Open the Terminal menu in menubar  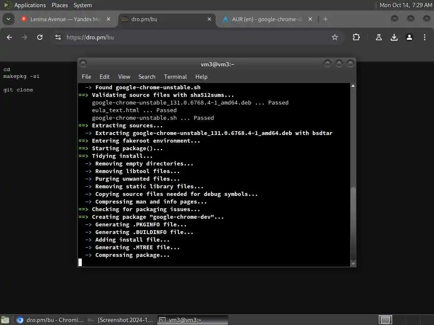pyautogui.click(x=175, y=77)
